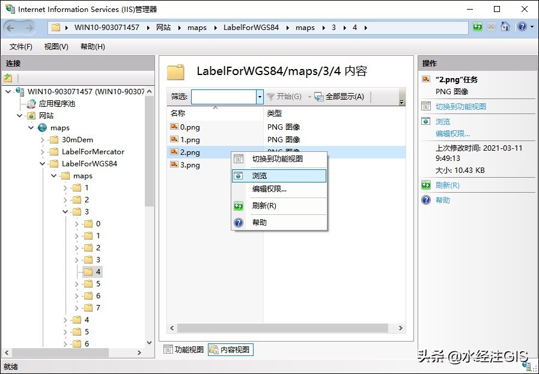Open the 视图(V) menu
Viewport: 539px width, 374px height.
56,47
